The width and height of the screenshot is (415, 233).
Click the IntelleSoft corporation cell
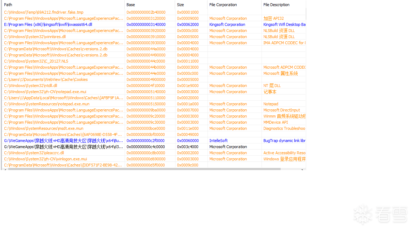219,141
